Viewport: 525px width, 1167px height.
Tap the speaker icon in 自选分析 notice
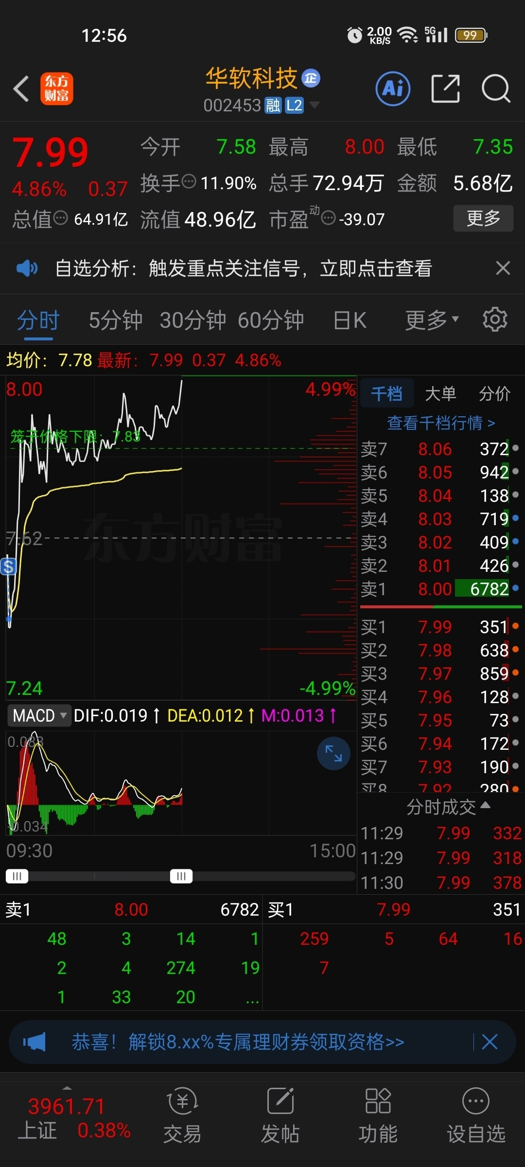27,268
